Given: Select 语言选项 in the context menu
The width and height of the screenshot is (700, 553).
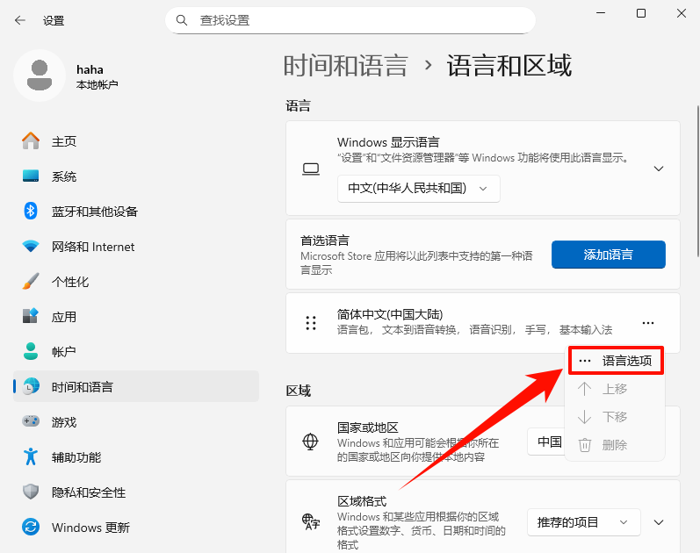Looking at the screenshot, I should coord(616,361).
